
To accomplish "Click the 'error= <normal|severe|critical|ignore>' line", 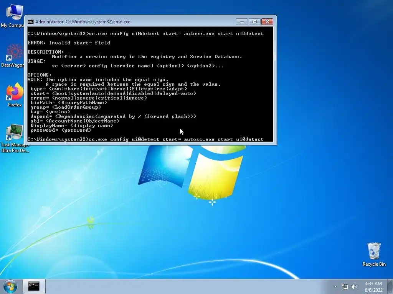I will (x=89, y=98).
